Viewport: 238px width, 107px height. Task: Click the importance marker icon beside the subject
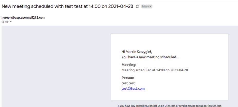pos(137,6)
